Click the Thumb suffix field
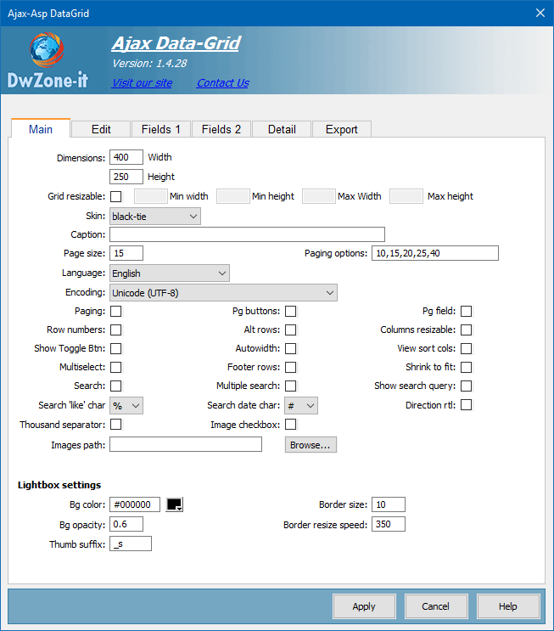The width and height of the screenshot is (554, 631). (131, 544)
